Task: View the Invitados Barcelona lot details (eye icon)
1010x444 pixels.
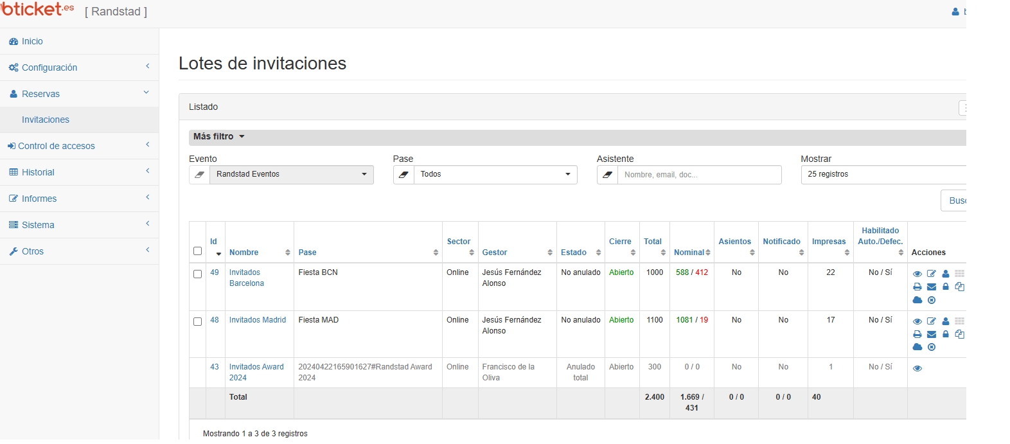Action: pyautogui.click(x=917, y=274)
